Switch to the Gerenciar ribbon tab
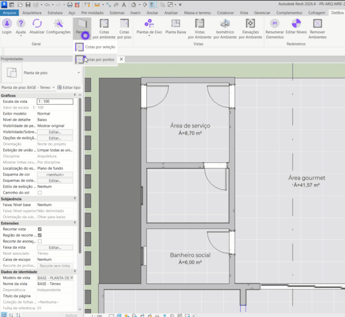Viewport: 345px width, 317px height. coord(262,13)
